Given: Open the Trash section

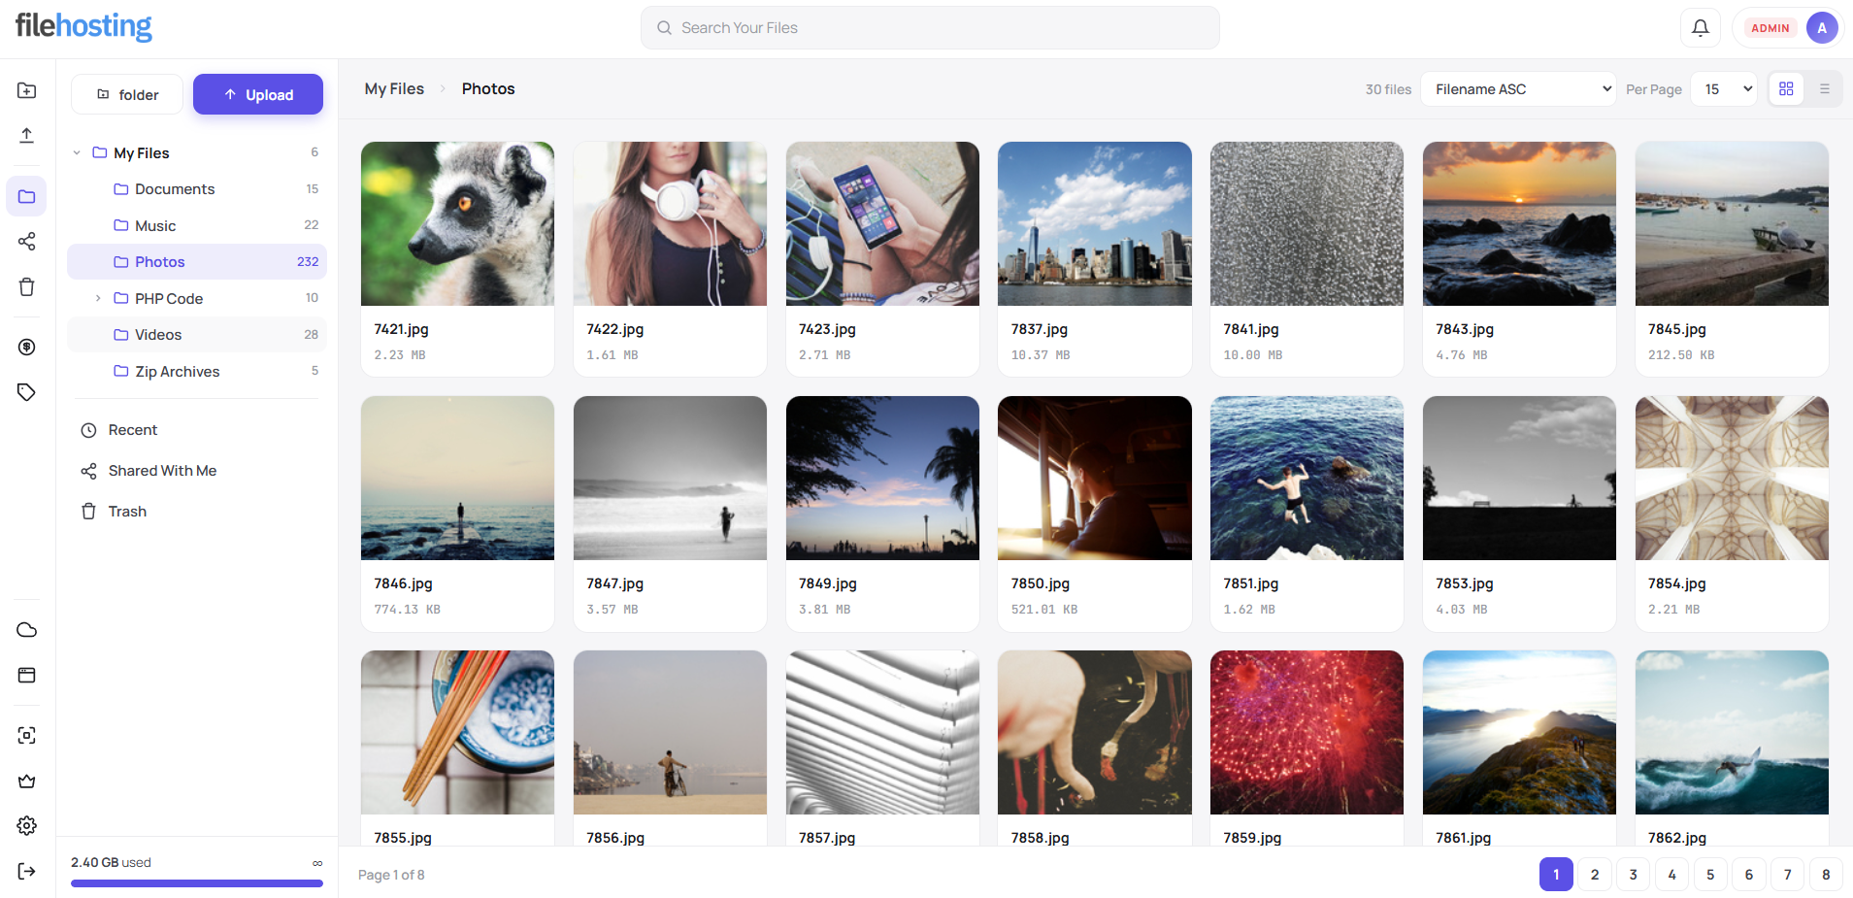Looking at the screenshot, I should pyautogui.click(x=114, y=512).
